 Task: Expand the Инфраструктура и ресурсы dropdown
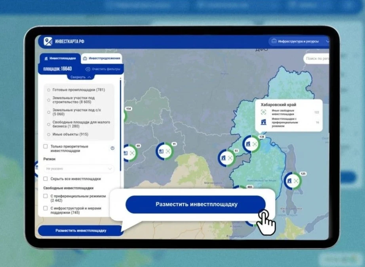(x=299, y=41)
